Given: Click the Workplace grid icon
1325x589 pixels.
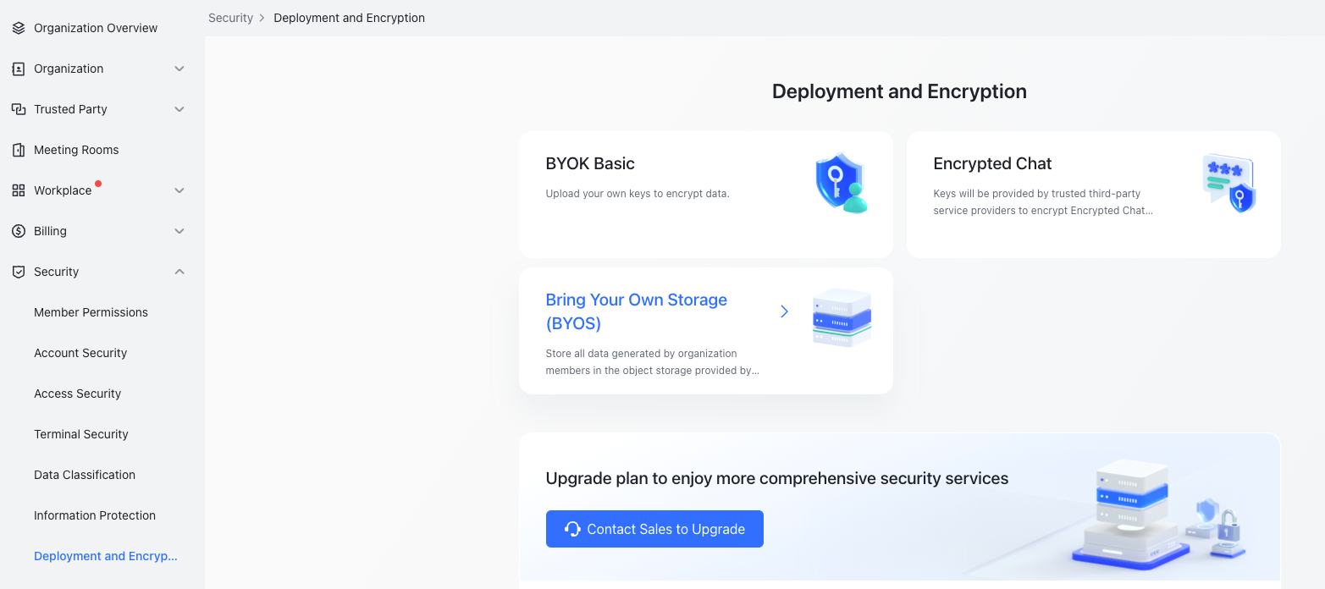Looking at the screenshot, I should tap(18, 190).
